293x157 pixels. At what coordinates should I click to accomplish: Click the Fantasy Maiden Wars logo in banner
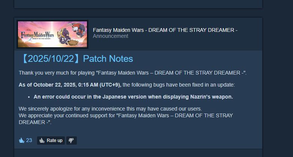click(x=37, y=35)
